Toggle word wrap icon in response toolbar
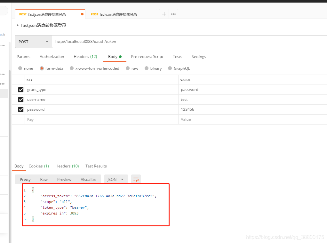Image resolution: width=327 pixels, height=243 pixels. 136,179
